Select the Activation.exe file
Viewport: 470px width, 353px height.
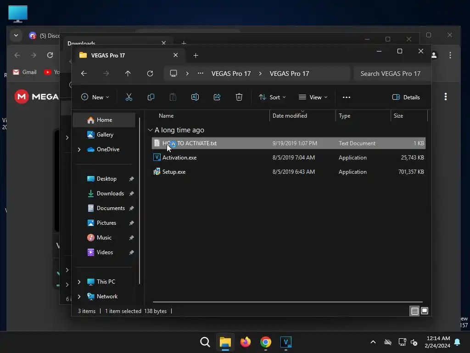289,158
